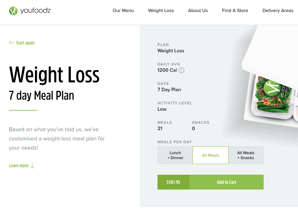Viewport: 298px width, 215px height.
Task: Select the All Meals option
Action: tap(211, 155)
